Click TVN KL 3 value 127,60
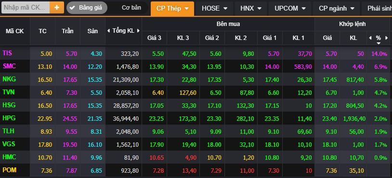This screenshot has width=392, height=178. click(x=187, y=93)
